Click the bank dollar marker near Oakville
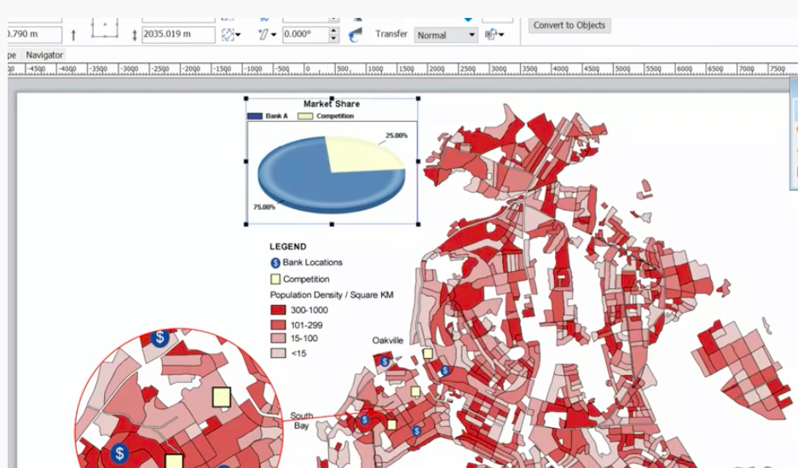 [385, 361]
